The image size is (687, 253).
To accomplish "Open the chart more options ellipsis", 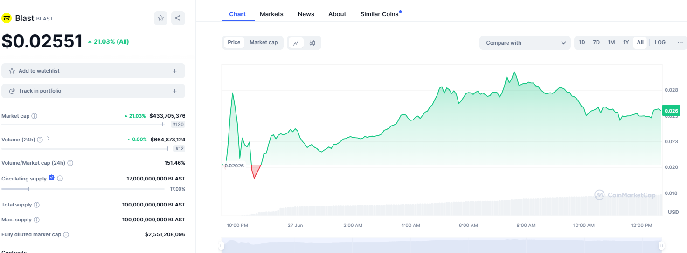I will [x=680, y=42].
